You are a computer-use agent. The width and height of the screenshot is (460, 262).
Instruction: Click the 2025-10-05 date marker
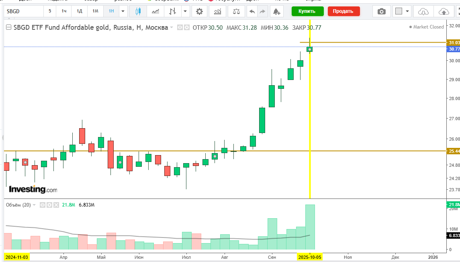pyautogui.click(x=310, y=257)
